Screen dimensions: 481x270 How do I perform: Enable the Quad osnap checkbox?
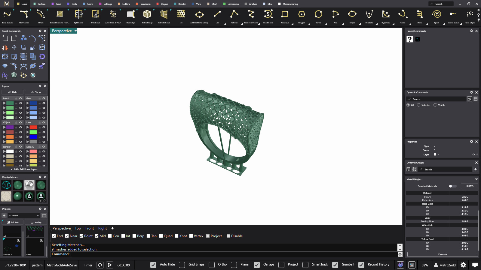[161, 236]
